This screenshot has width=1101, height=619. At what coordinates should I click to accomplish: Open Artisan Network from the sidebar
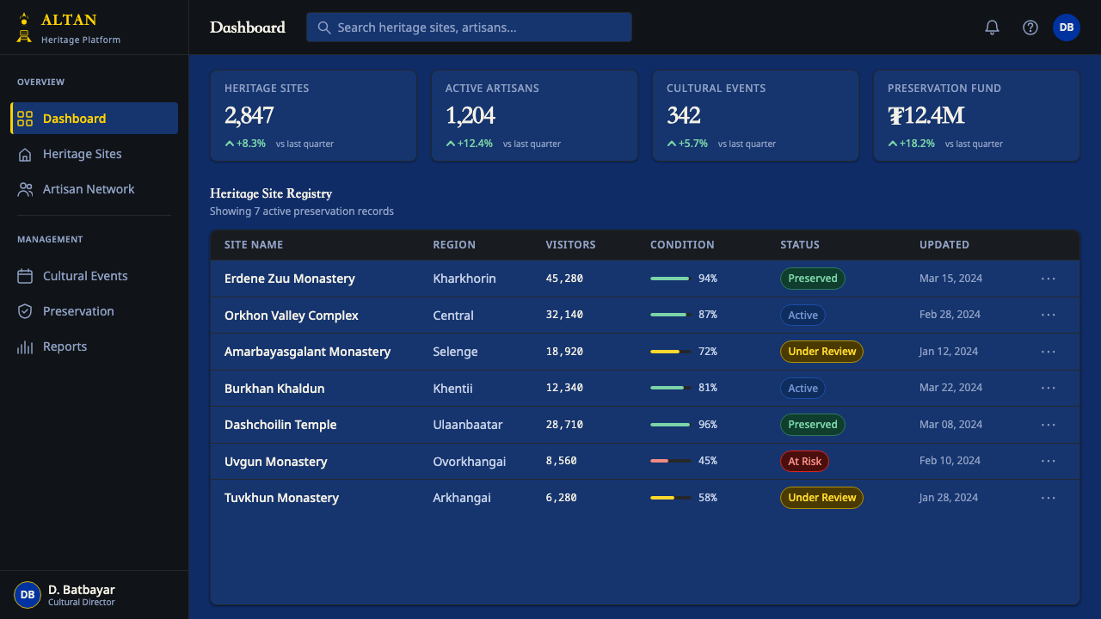point(95,189)
